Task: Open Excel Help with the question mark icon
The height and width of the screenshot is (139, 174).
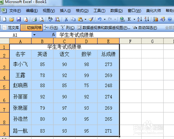Action: tap(169, 19)
